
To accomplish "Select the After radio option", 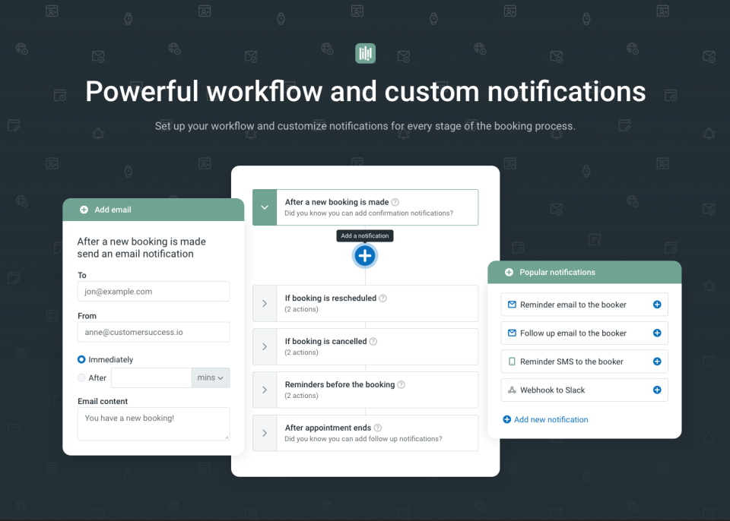I will point(81,377).
